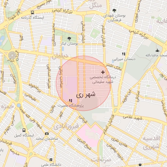Screen dimensions: 167x167
Task: Select the اقدسیه neighborhood label
Action: pyautogui.click(x=151, y=138)
